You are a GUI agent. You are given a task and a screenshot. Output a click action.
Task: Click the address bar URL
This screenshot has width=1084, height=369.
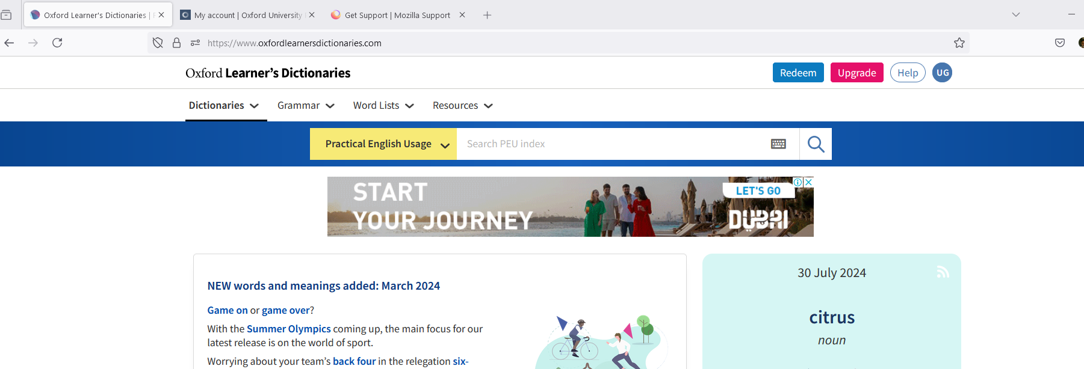[294, 43]
